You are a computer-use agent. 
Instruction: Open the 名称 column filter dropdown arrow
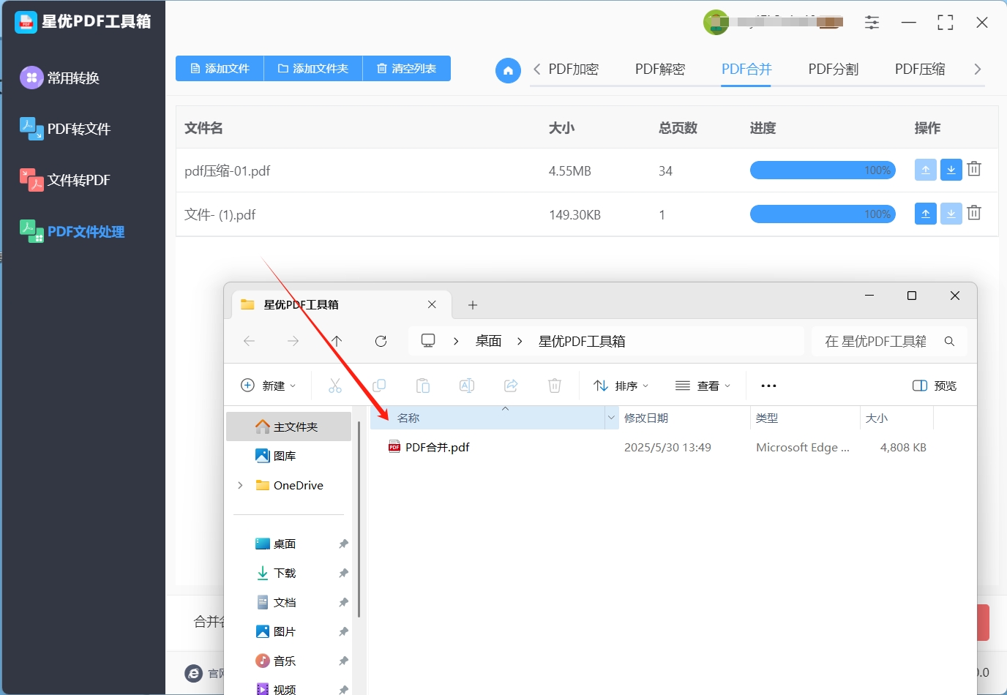(611, 418)
